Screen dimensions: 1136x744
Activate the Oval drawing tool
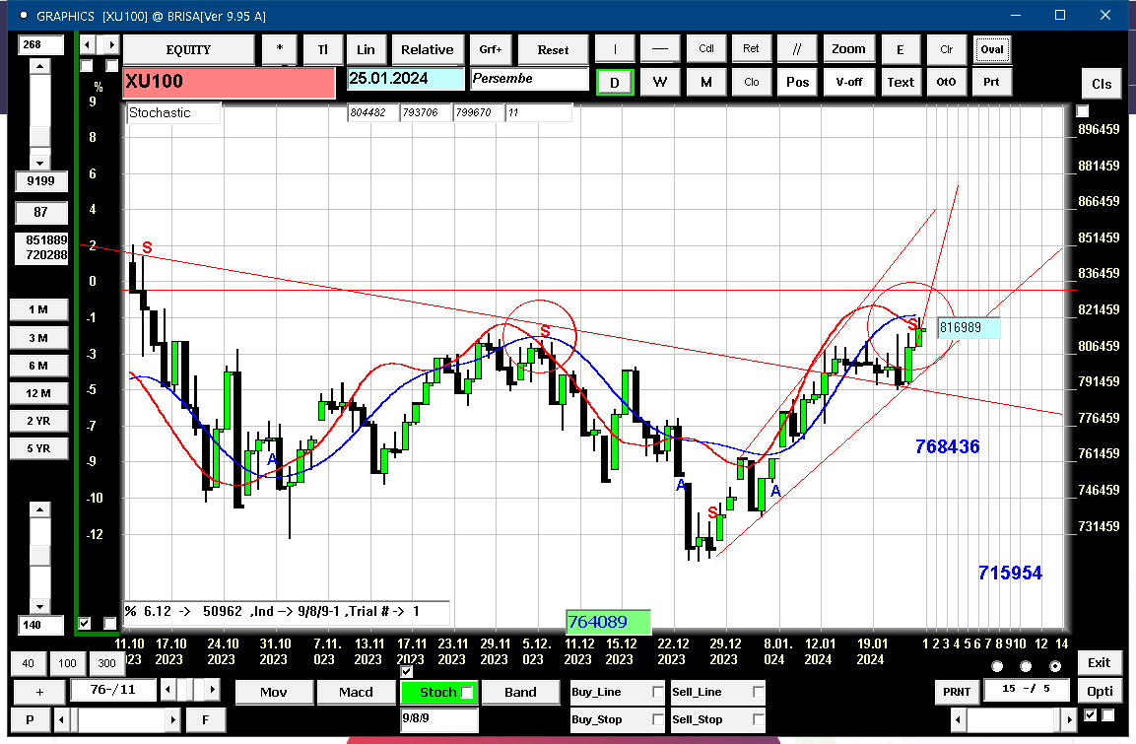click(992, 49)
